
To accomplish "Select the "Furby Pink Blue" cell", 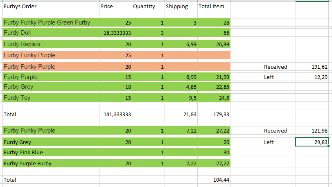I will pos(23,153).
